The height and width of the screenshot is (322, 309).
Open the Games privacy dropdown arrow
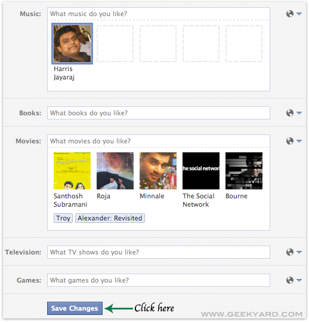tap(299, 280)
